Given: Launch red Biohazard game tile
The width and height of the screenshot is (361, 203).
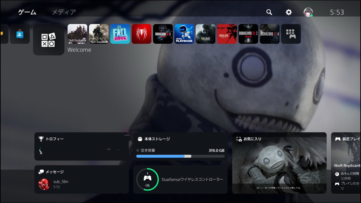Looking at the screenshot, I should point(227,34).
